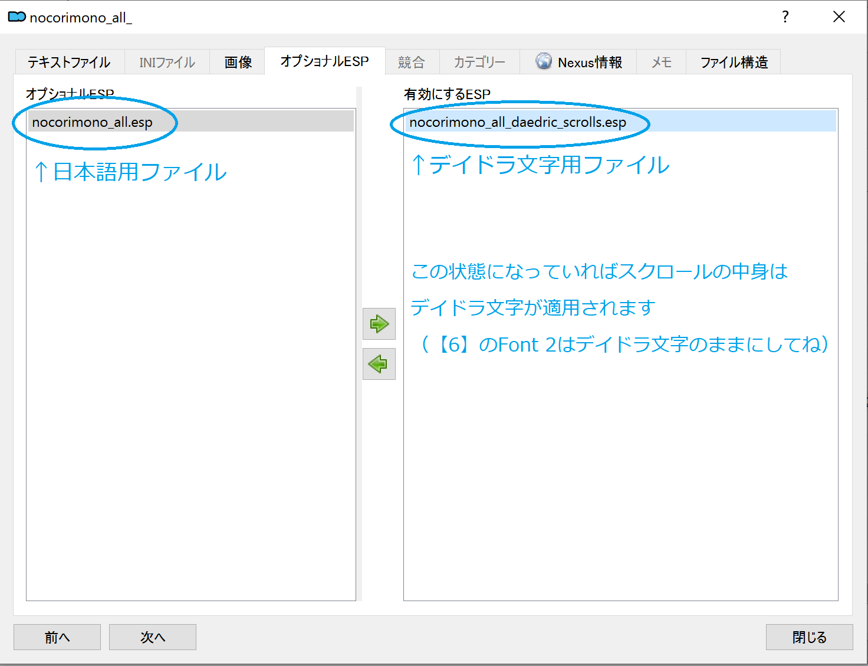Click the Nexus globe icon on tab
868x666 pixels.
(x=543, y=61)
